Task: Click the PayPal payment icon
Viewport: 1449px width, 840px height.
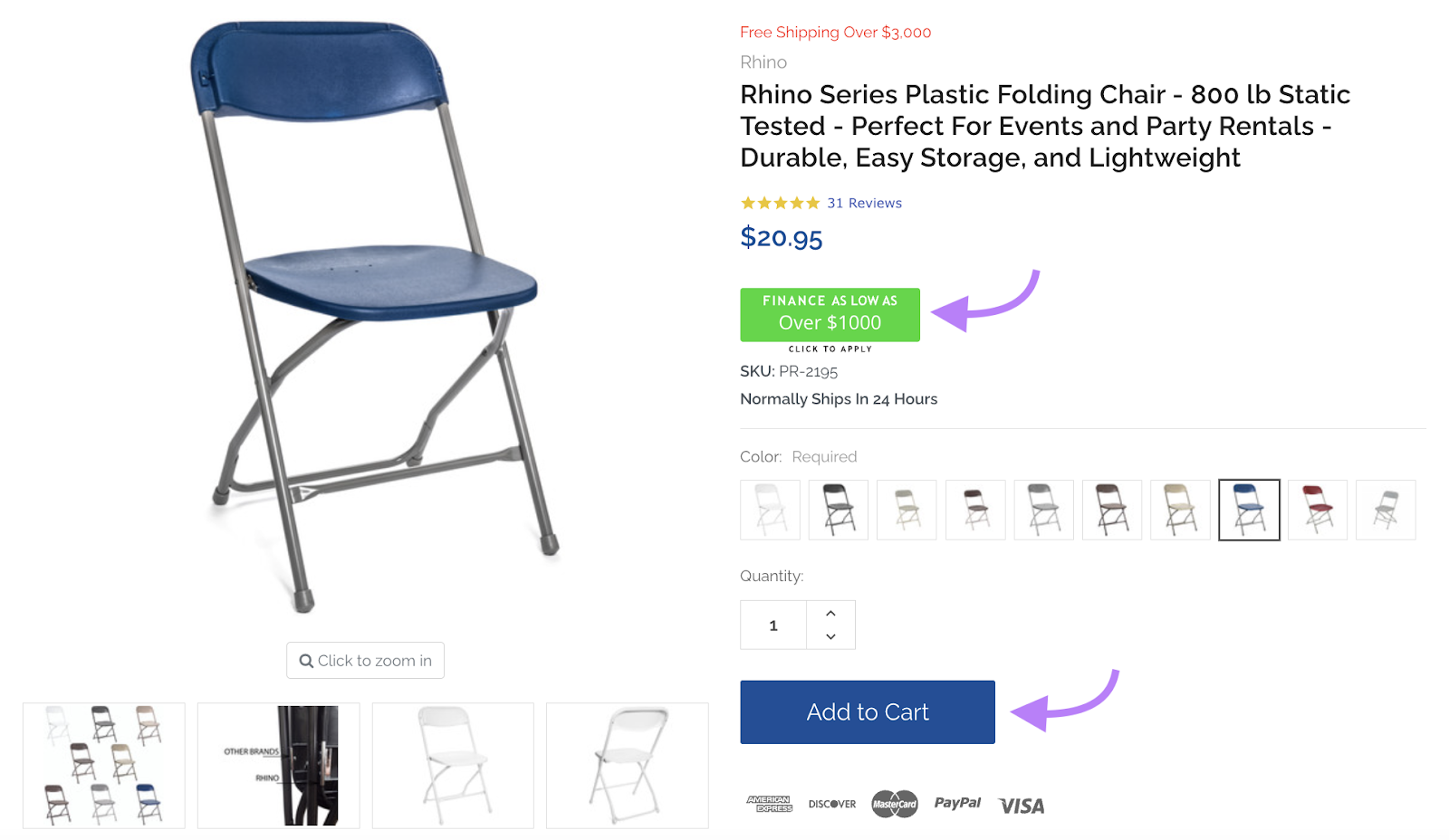Action: tap(957, 804)
